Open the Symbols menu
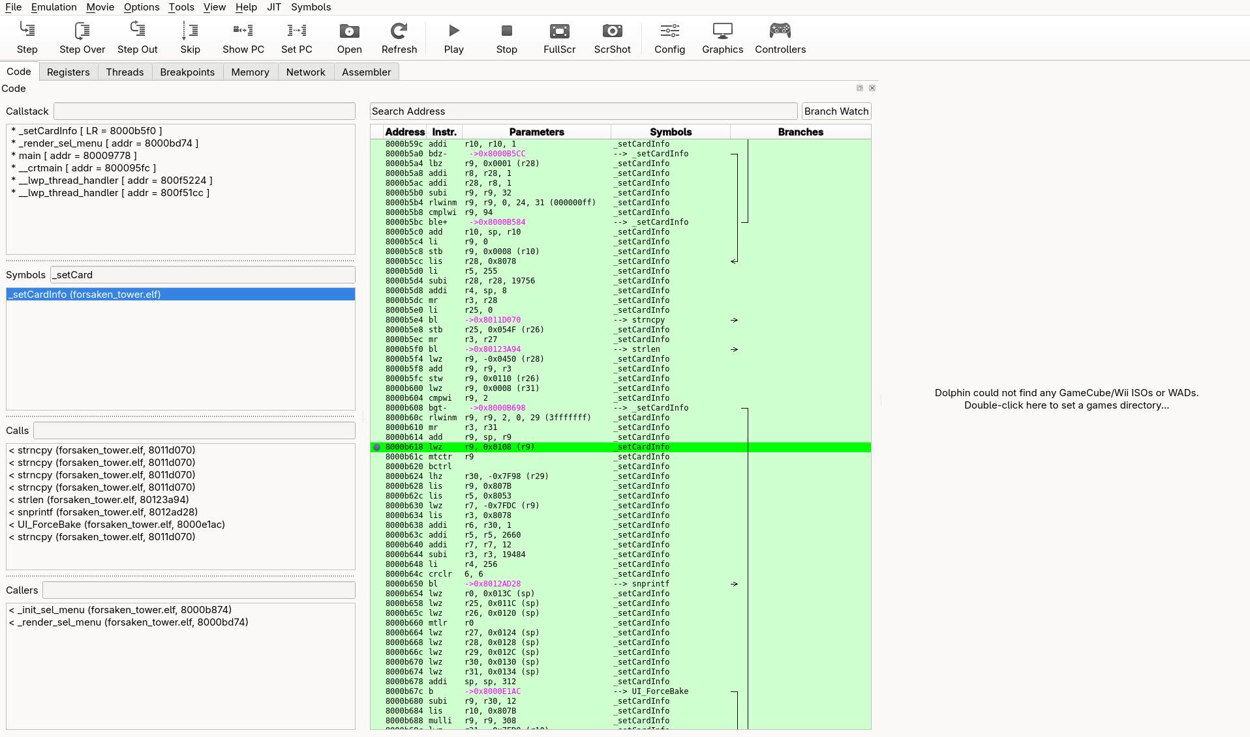This screenshot has width=1250, height=737. pyautogui.click(x=311, y=7)
